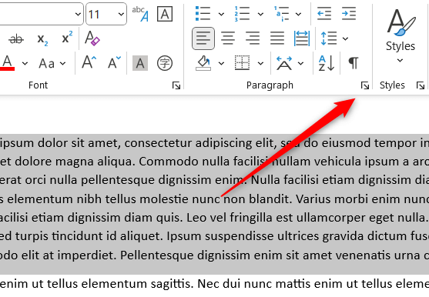Viewport: 429px width, 297px height.
Task: Open the Font dialog launcher
Action: click(176, 85)
